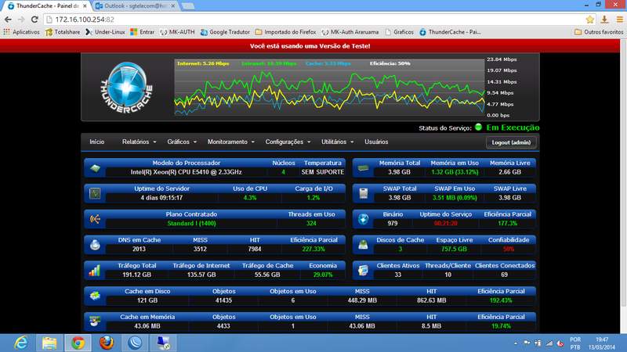Open the clock-like app in taskbar

pyautogui.click(x=135, y=343)
